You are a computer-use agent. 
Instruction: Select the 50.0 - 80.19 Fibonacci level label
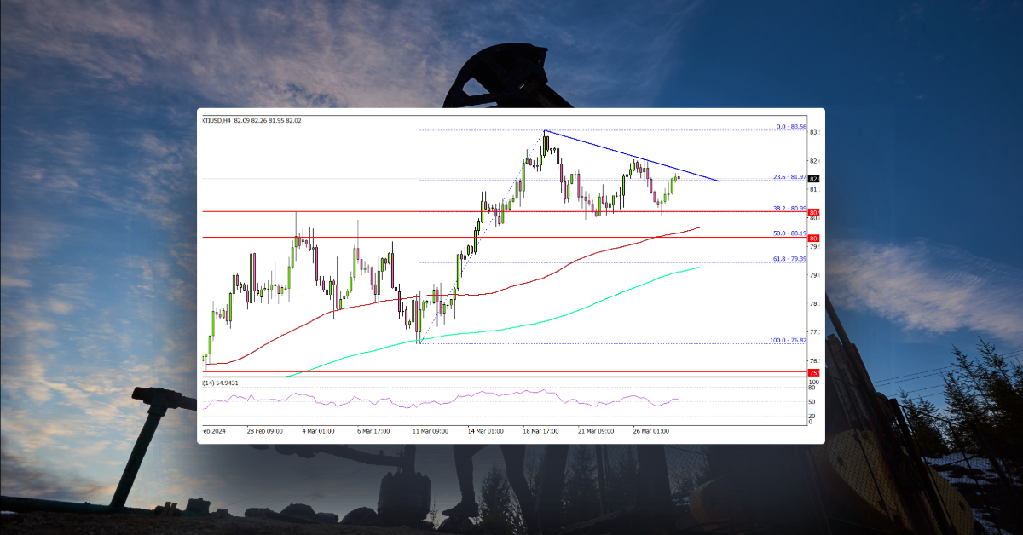pos(789,233)
